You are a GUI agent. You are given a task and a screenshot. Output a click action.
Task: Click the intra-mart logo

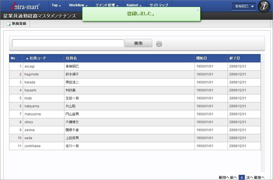point(24,6)
